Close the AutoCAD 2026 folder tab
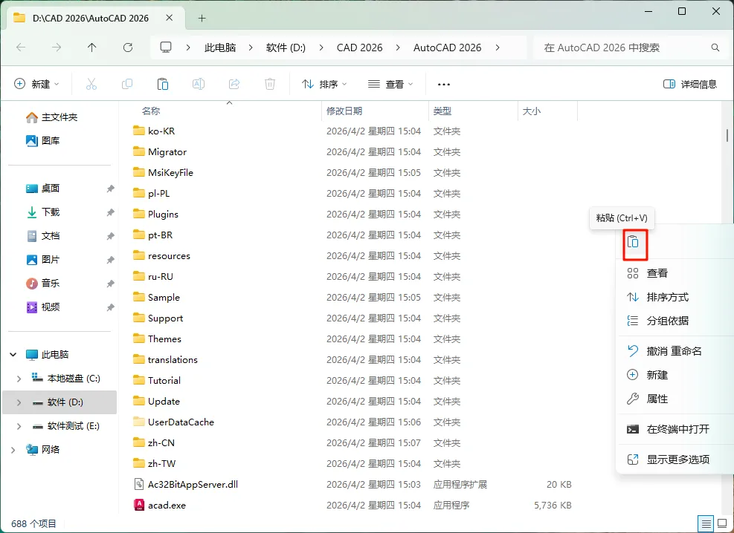 coord(170,18)
